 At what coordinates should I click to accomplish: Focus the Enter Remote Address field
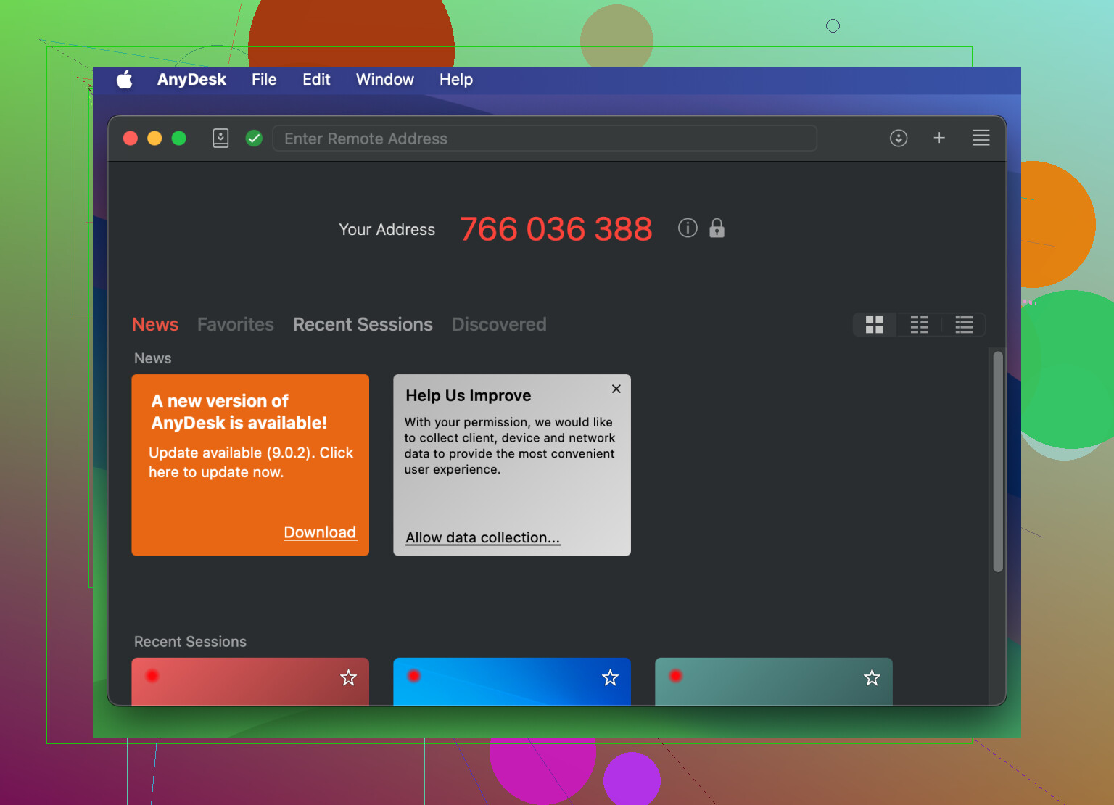click(x=545, y=138)
